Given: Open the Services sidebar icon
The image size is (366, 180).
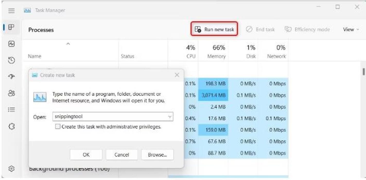Looking at the screenshot, I should [11, 127].
